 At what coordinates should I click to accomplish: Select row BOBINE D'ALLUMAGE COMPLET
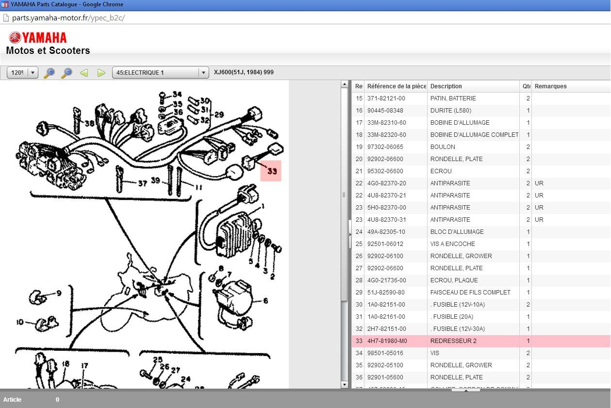click(481, 135)
